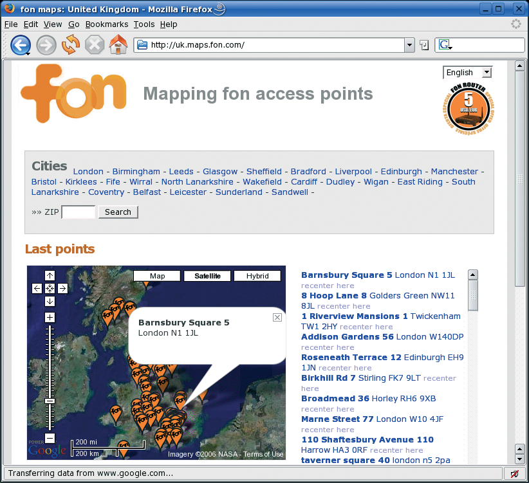
Task: Pan the map up
Action: (x=50, y=276)
